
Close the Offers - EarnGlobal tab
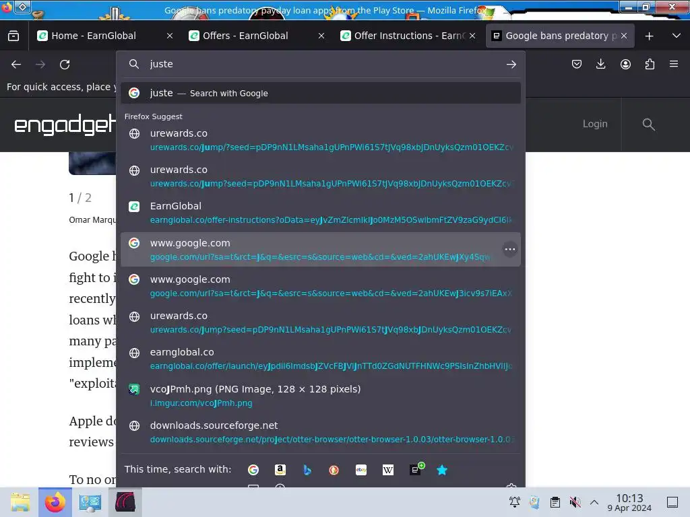321,36
